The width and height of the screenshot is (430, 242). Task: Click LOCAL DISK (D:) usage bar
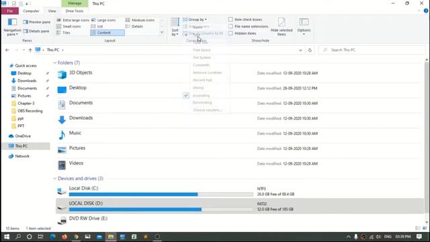tap(161, 210)
